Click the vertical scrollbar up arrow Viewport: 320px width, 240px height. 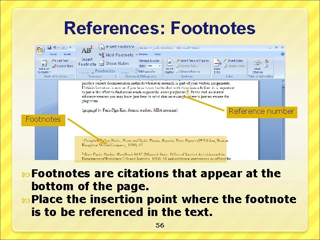[x=283, y=87]
